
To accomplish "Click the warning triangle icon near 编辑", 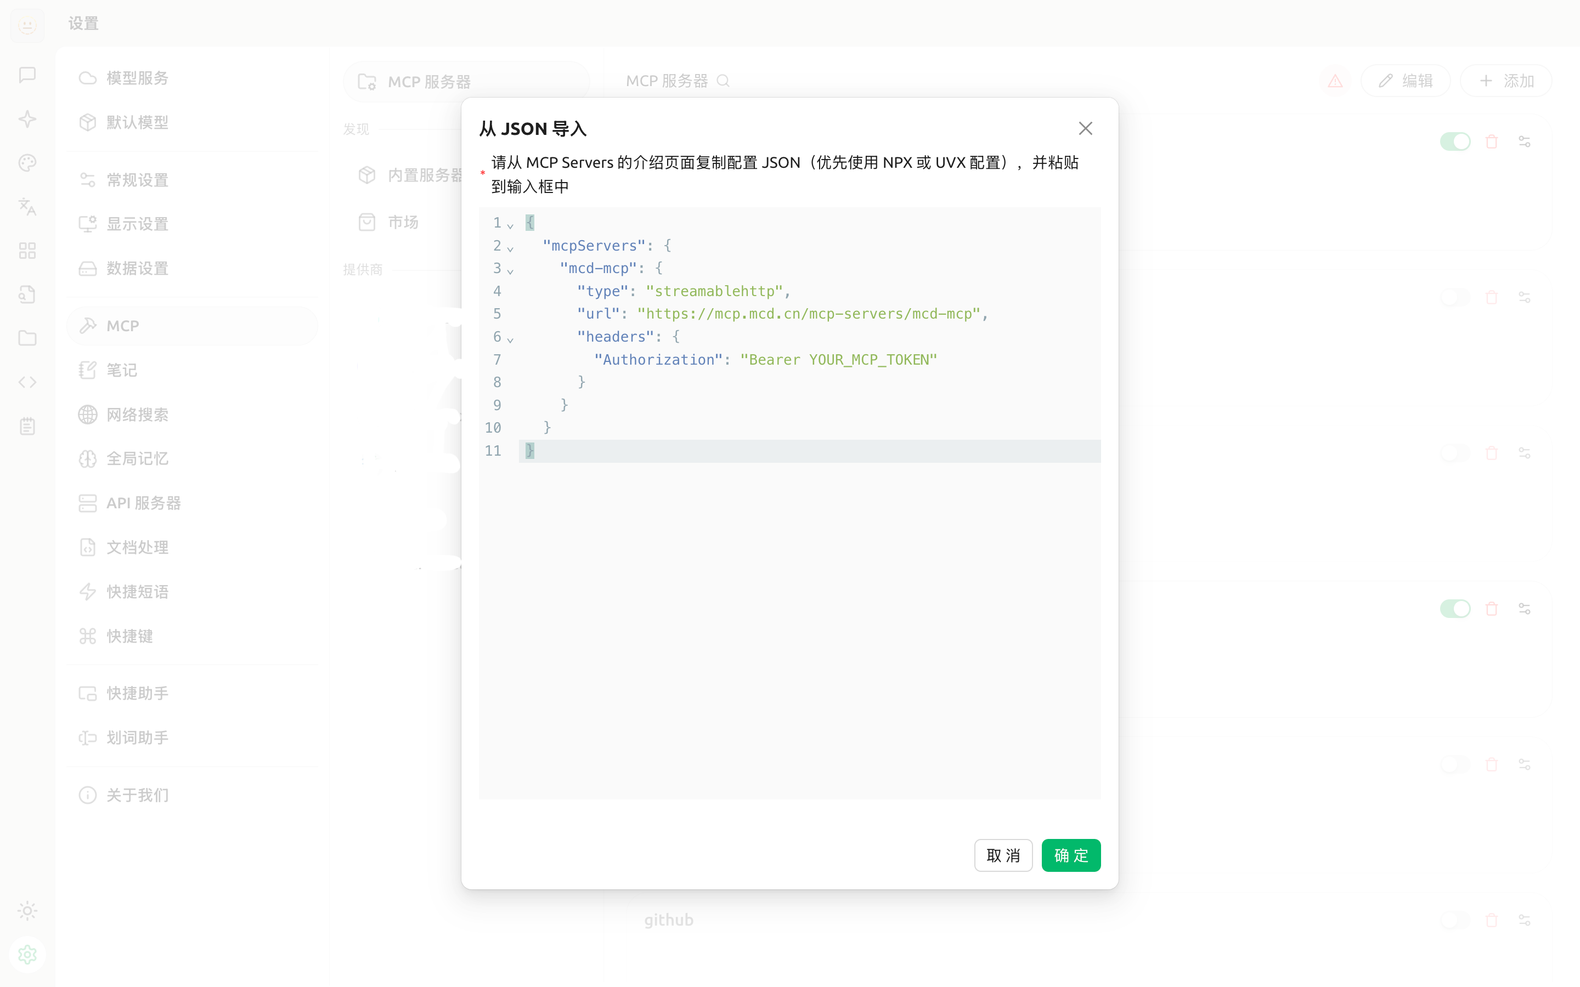I will click(x=1335, y=81).
